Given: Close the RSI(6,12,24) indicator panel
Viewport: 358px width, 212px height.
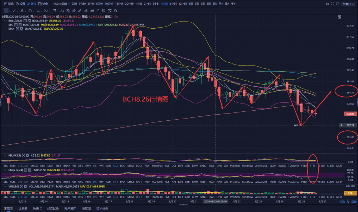Looking at the screenshot, I should [30, 170].
